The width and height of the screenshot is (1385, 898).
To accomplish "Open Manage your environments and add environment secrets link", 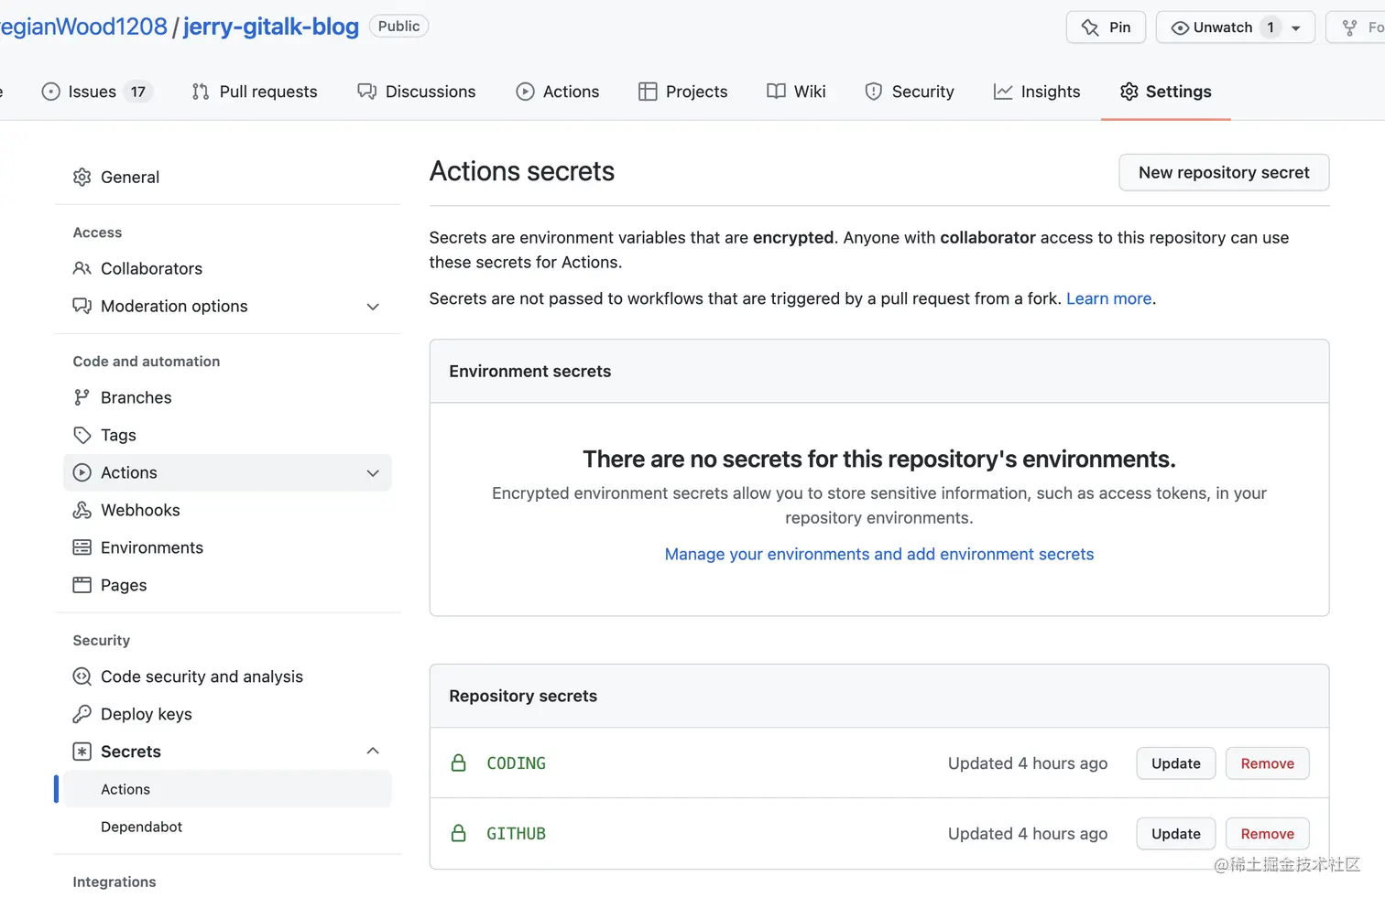I will (x=879, y=554).
